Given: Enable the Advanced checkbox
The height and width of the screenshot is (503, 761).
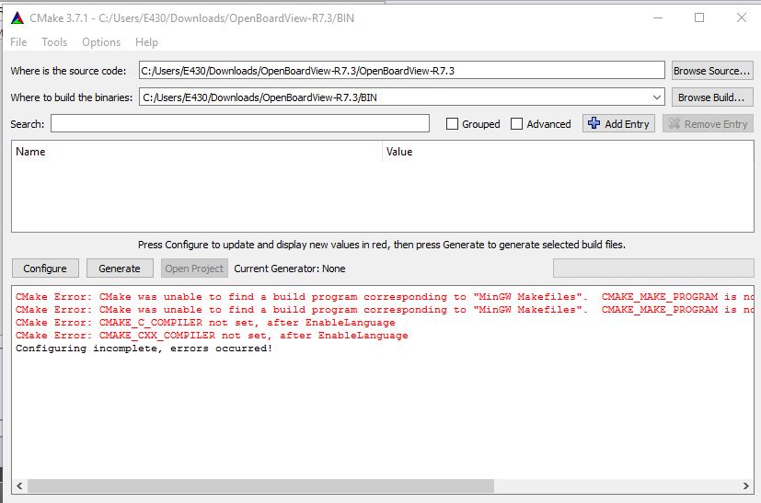Looking at the screenshot, I should coord(516,124).
